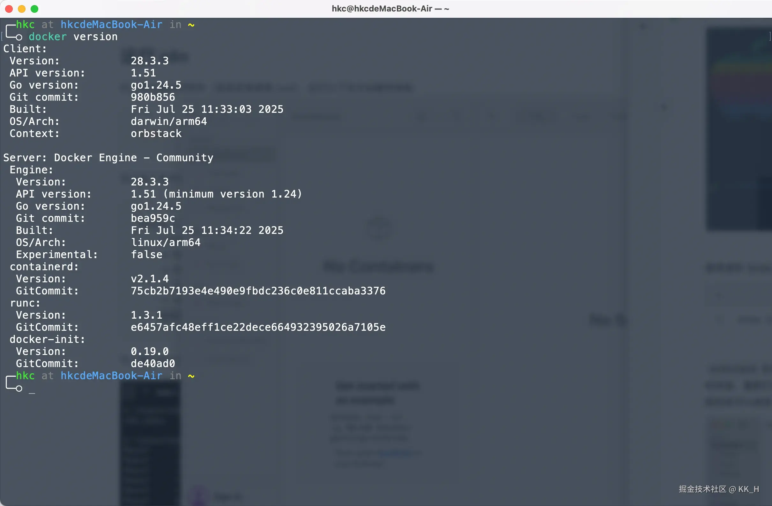Screen dimensions: 772x506
Task: Click the circle prompt symbol on last line
Action: point(19,388)
